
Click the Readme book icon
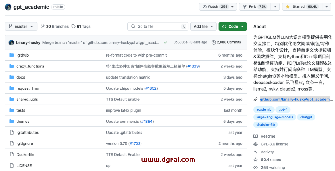pyautogui.click(x=256, y=136)
